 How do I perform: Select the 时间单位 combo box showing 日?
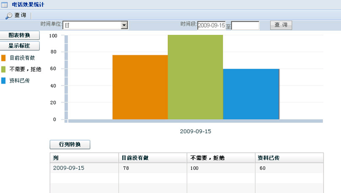pos(95,25)
